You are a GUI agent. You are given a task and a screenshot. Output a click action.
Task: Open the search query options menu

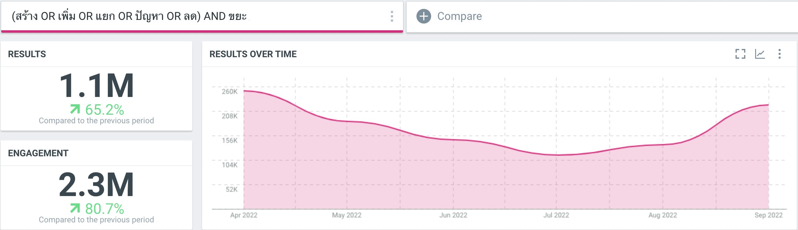coord(392,16)
